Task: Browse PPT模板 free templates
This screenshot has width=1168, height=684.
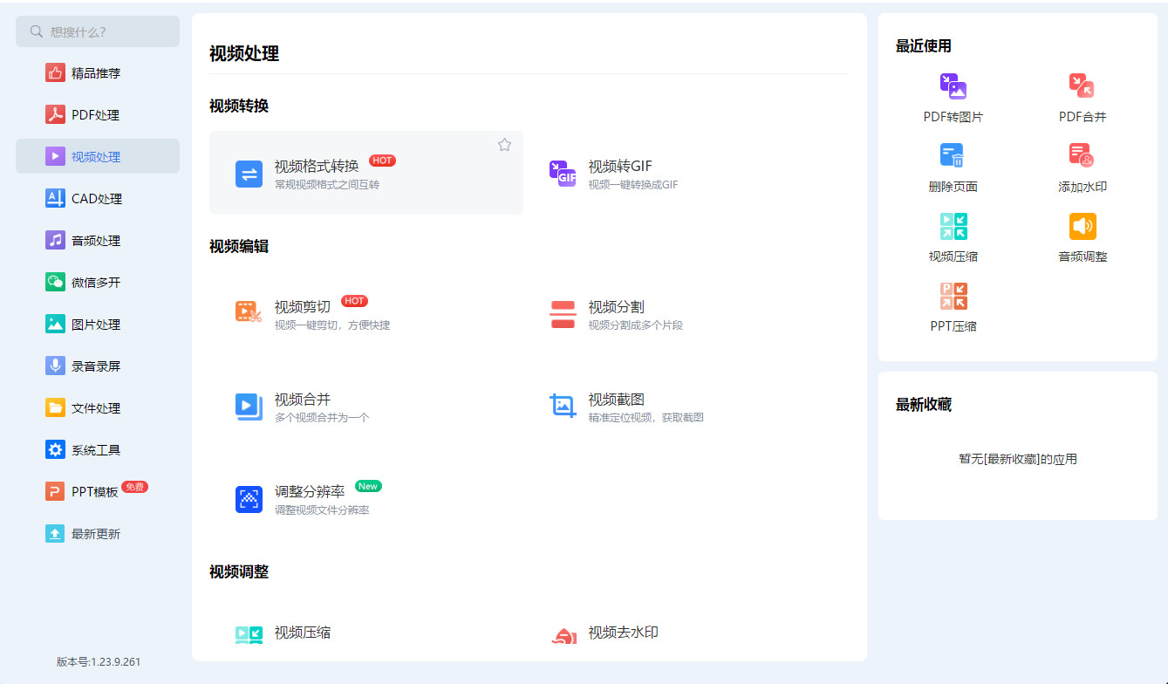Action: click(x=98, y=491)
